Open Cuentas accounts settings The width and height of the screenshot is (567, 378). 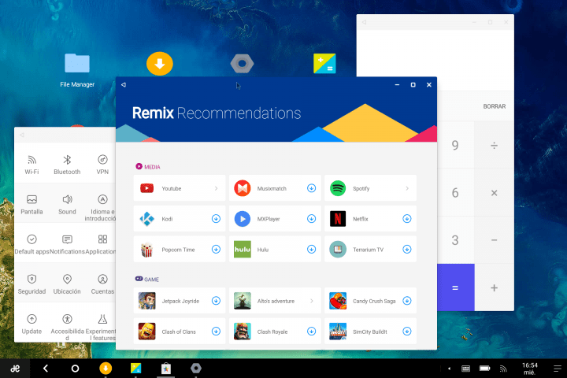(102, 284)
